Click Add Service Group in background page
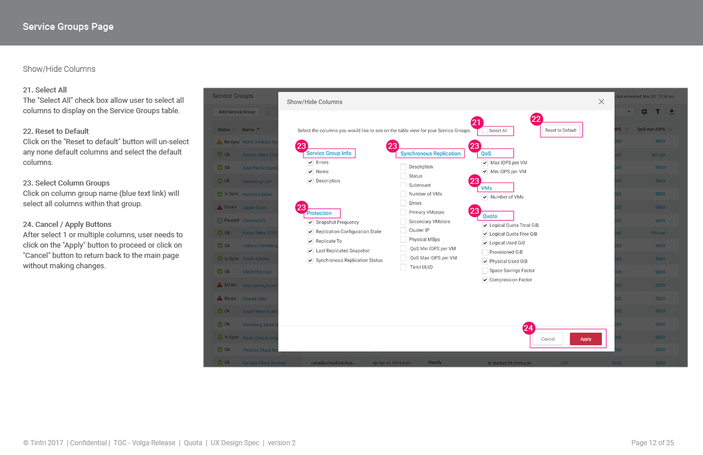Image resolution: width=703 pixels, height=455 pixels. click(237, 112)
